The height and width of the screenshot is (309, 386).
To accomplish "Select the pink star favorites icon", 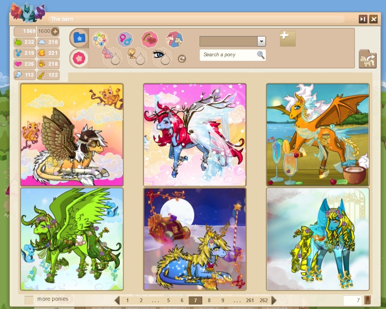I will point(79,58).
